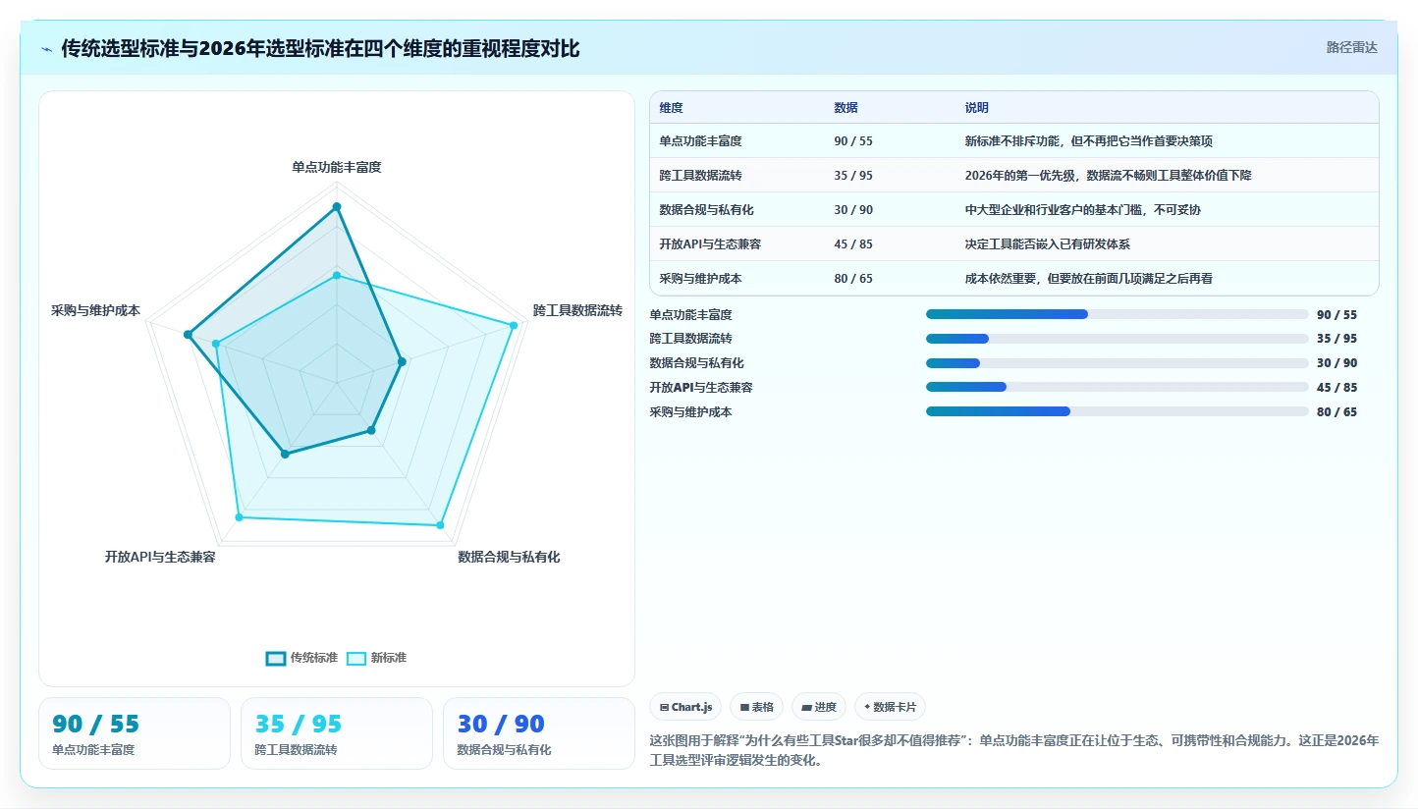The image size is (1418, 809).
Task: Click the 采购与维护成本 progress bar
Action: coord(1117,412)
